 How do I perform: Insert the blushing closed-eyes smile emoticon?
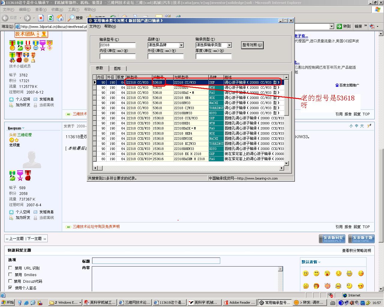tap(338, 273)
